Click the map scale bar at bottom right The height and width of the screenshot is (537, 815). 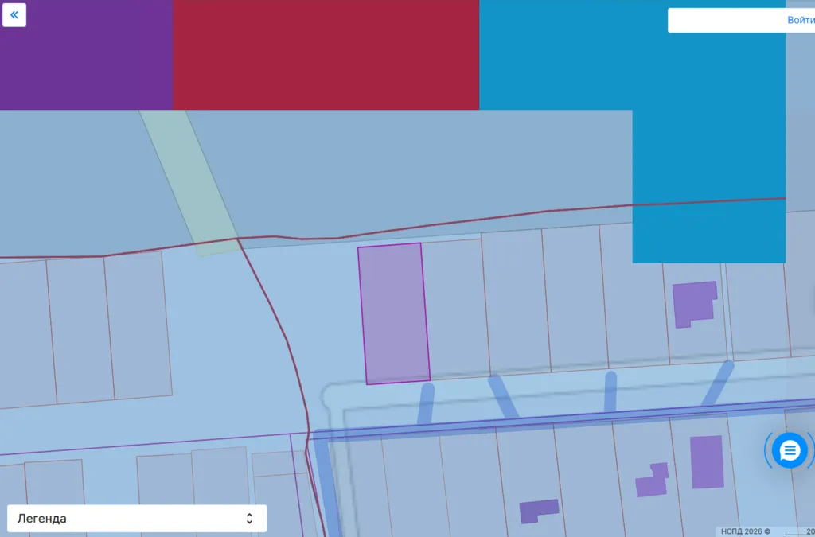800,531
